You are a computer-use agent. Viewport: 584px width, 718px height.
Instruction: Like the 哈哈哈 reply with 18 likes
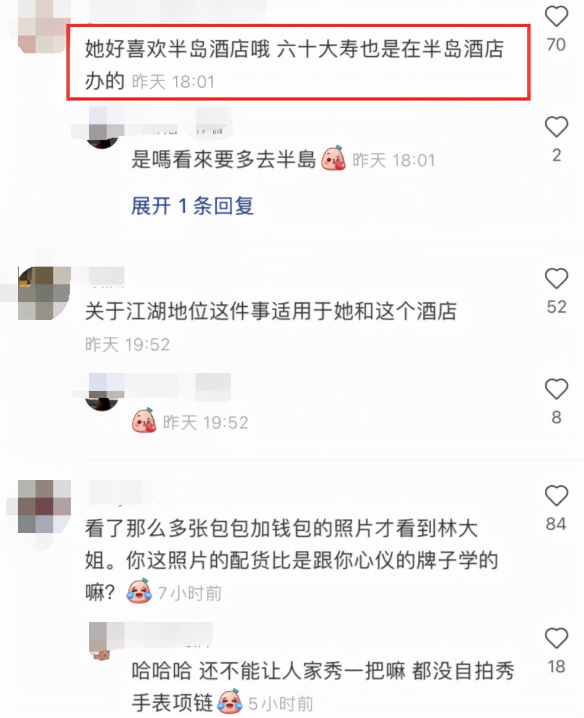(556, 639)
